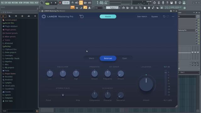Viewport: 201px width, 113px height.
Task: Select the speaker-shaped browser tab
Action: click(16, 16)
